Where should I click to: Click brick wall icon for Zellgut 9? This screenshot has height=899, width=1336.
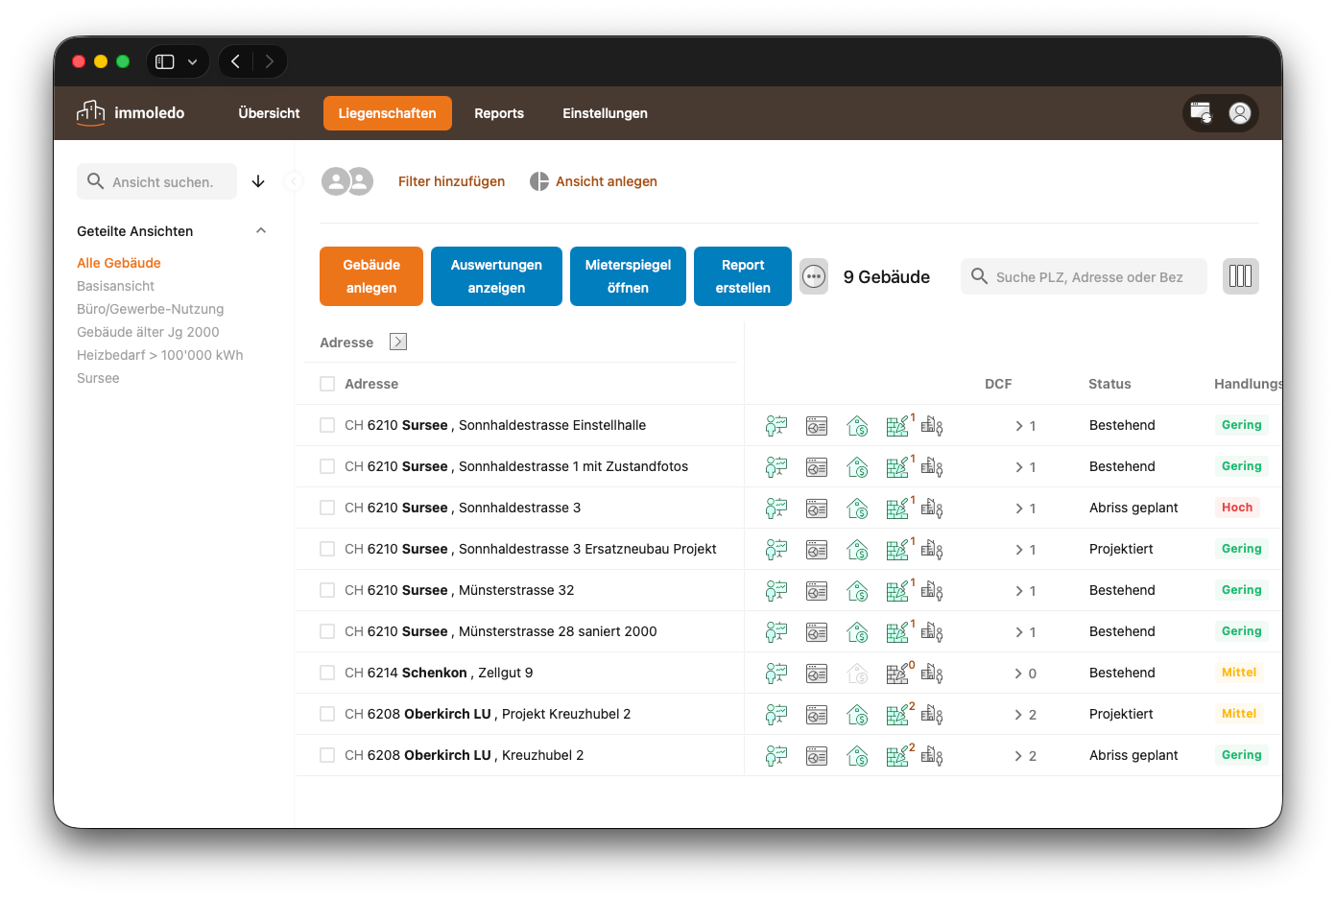(898, 673)
